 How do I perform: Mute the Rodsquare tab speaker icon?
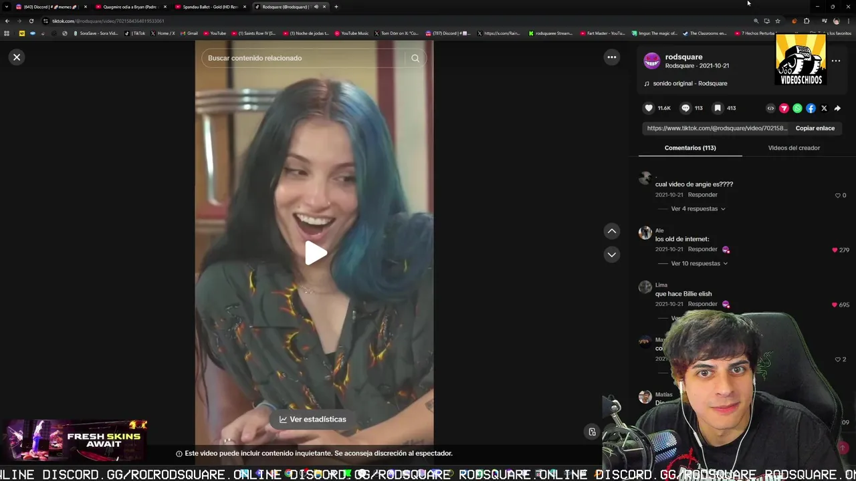[316, 7]
